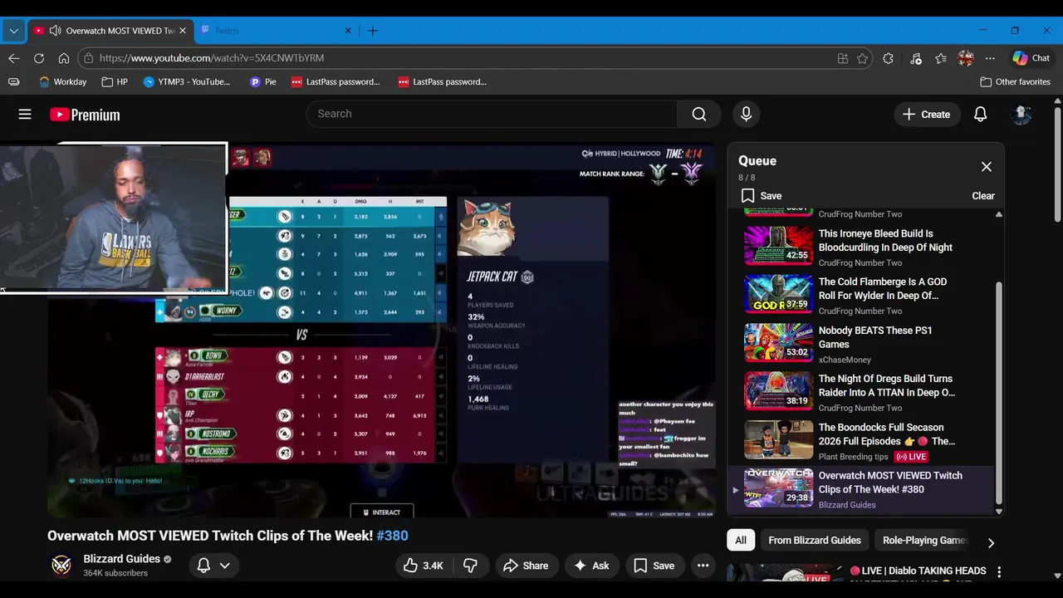Expand Other favorites folder
Image resolution: width=1063 pixels, height=598 pixels.
click(1015, 82)
